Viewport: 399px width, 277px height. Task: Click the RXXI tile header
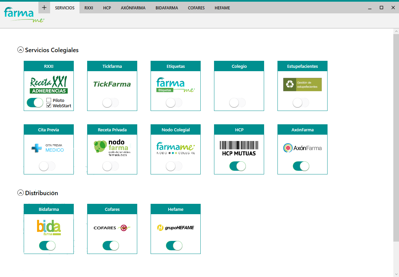click(49, 66)
